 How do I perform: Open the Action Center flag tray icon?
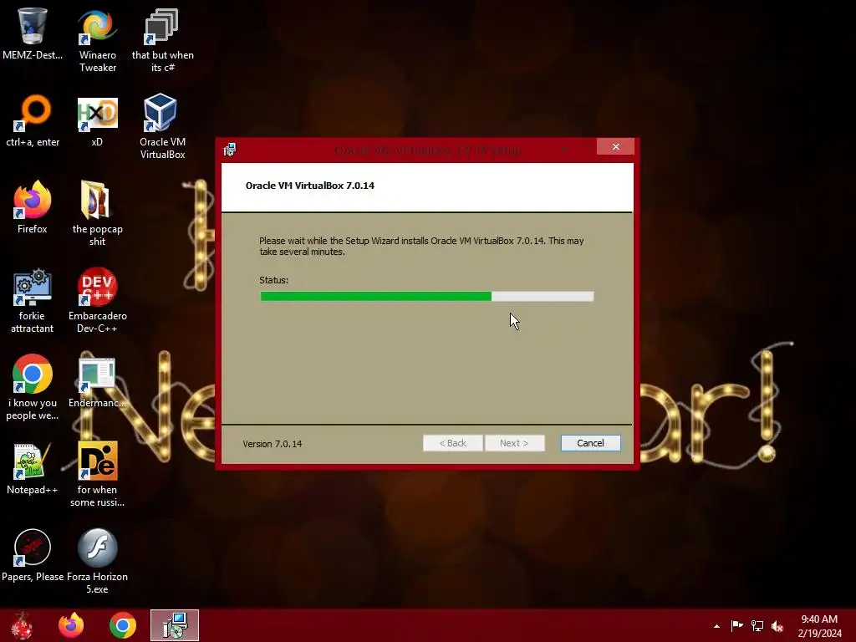click(x=736, y=625)
